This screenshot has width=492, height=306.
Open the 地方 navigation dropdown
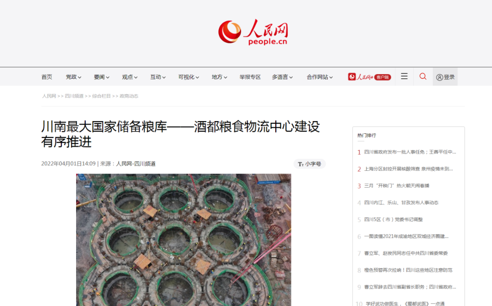[x=219, y=77]
